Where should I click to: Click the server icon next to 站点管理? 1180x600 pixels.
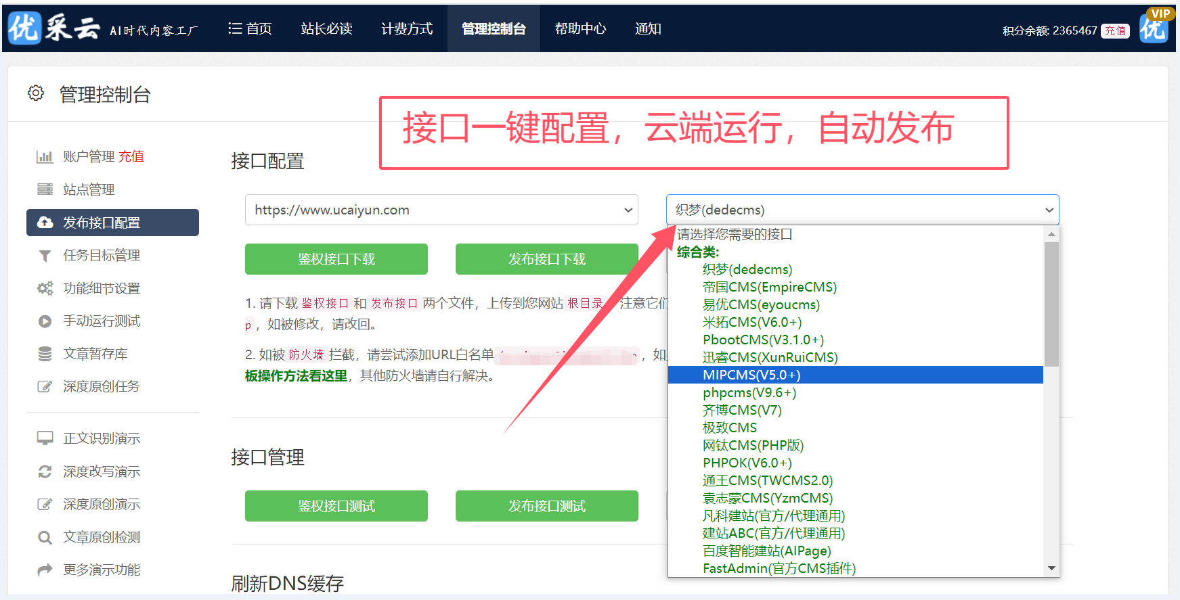pos(45,189)
